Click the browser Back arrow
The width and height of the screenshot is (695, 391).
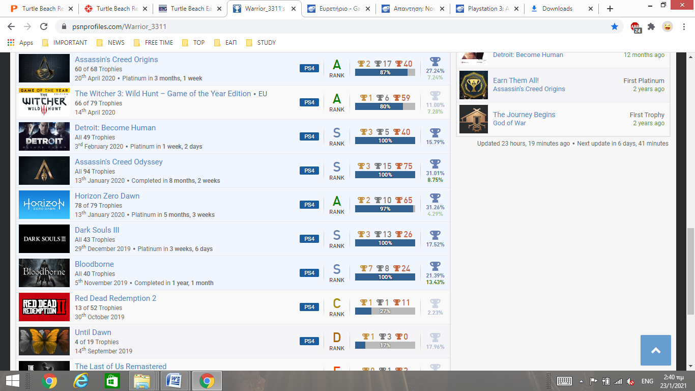pyautogui.click(x=11, y=26)
